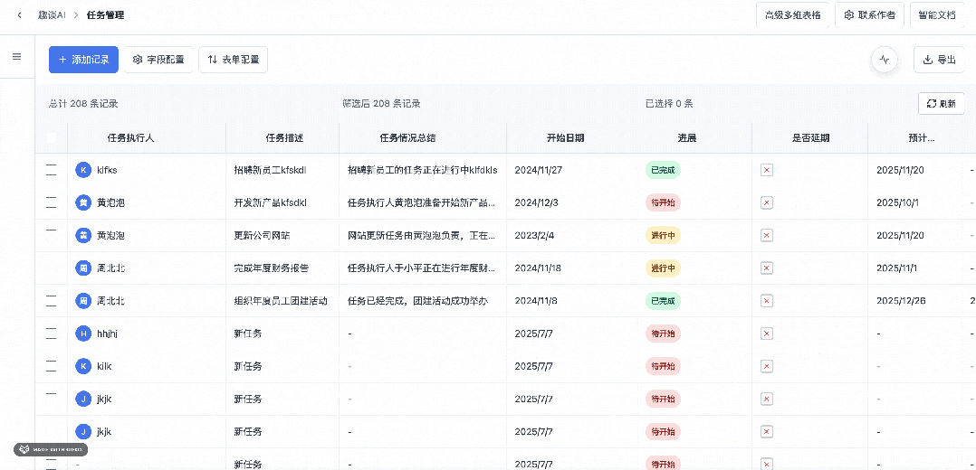The image size is (976, 470).
Task: Click the K avatar for kilk
Action: (82, 366)
